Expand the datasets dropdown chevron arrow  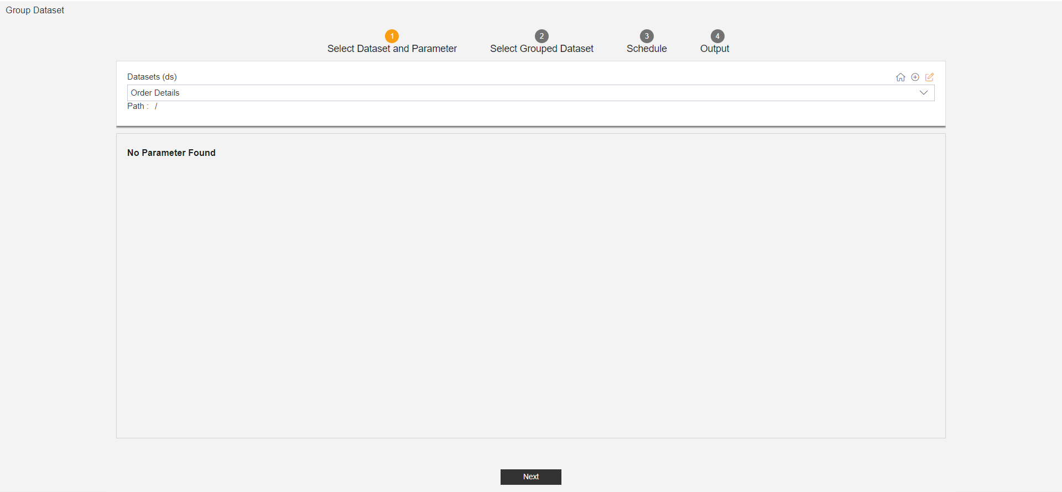[923, 93]
